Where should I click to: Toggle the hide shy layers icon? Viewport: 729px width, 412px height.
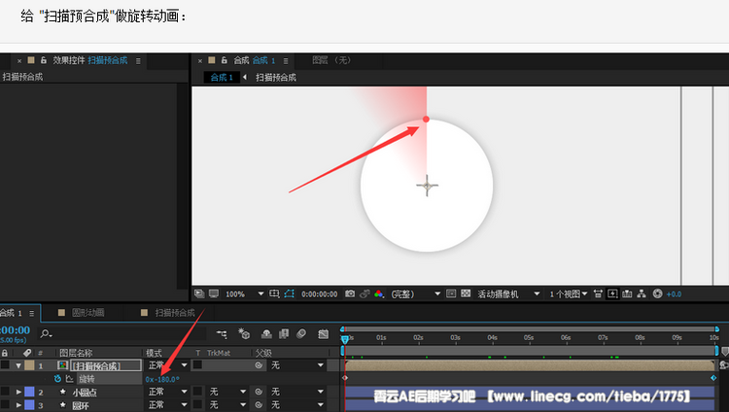266,333
